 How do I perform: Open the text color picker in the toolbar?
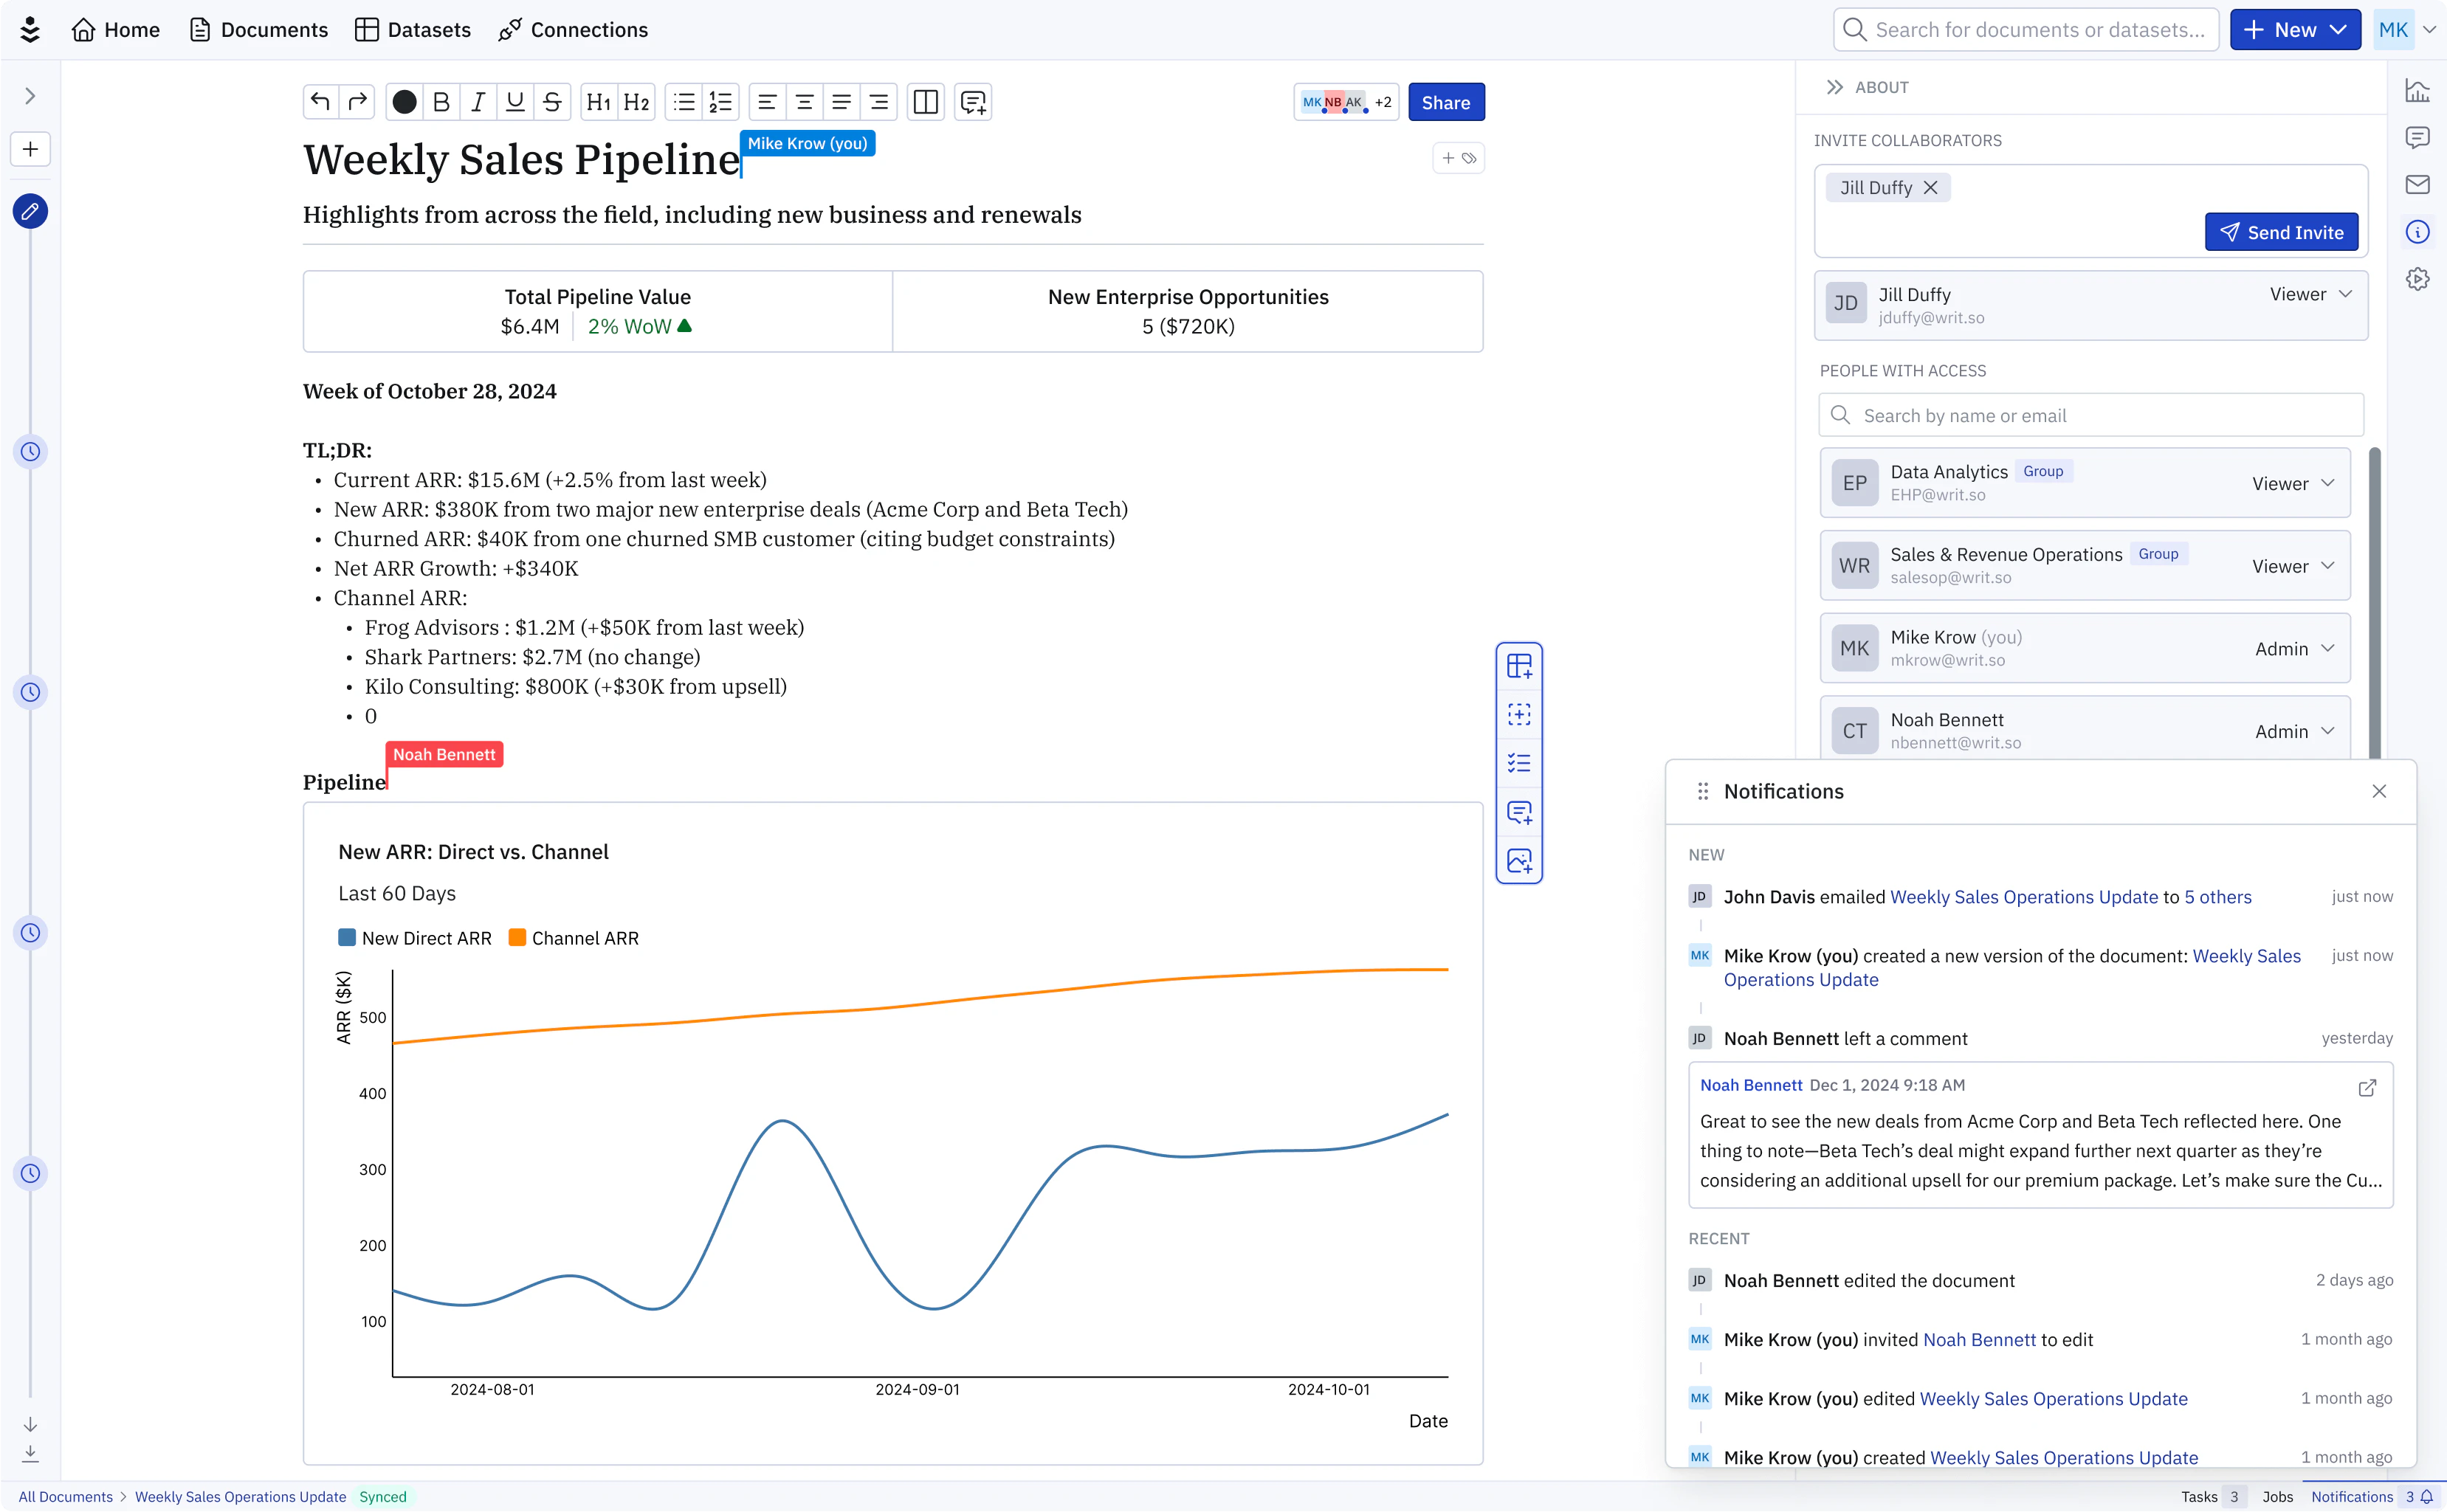pyautogui.click(x=404, y=101)
